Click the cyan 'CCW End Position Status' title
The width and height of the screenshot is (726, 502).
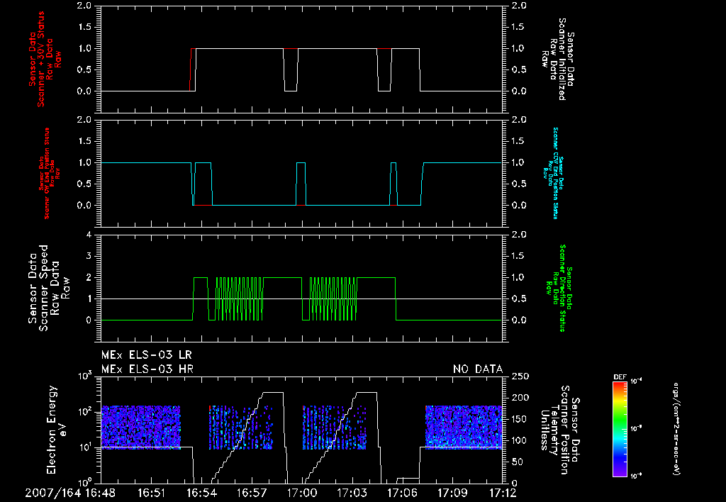(x=554, y=173)
